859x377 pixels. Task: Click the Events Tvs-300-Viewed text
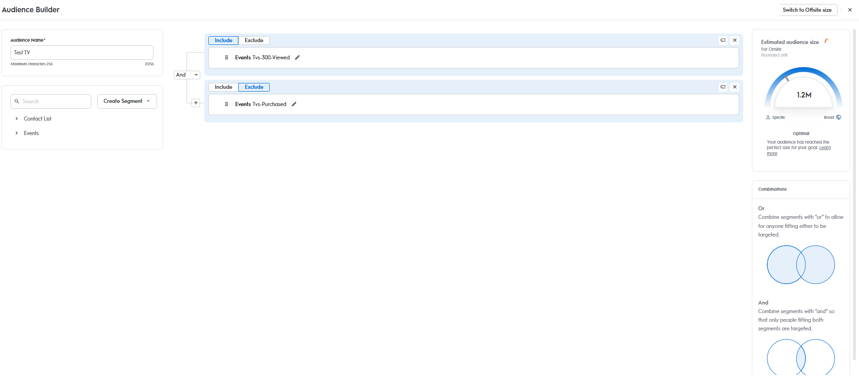pyautogui.click(x=262, y=58)
